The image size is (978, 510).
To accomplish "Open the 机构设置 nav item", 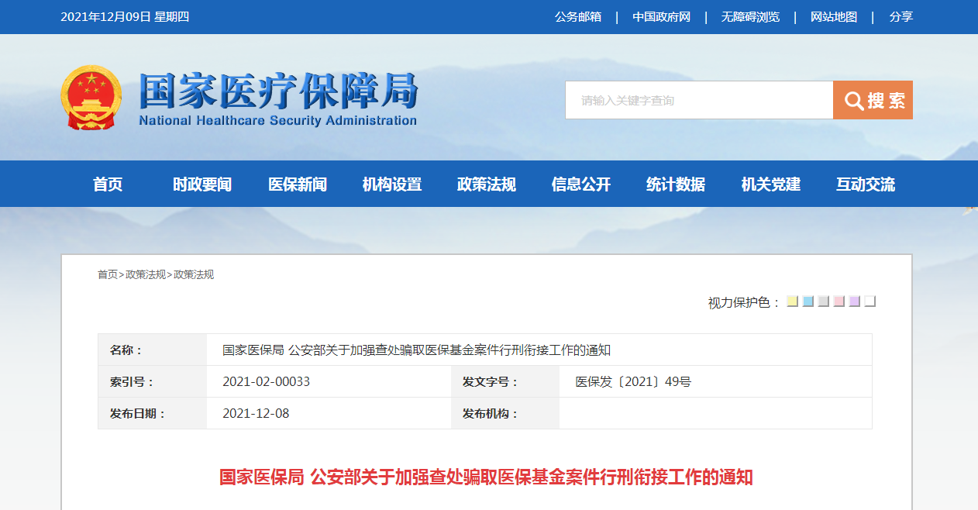I will (x=392, y=184).
